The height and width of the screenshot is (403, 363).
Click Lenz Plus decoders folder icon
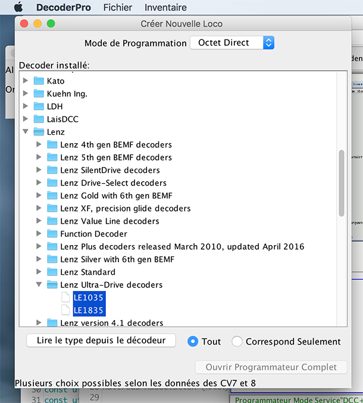pyautogui.click(x=52, y=246)
